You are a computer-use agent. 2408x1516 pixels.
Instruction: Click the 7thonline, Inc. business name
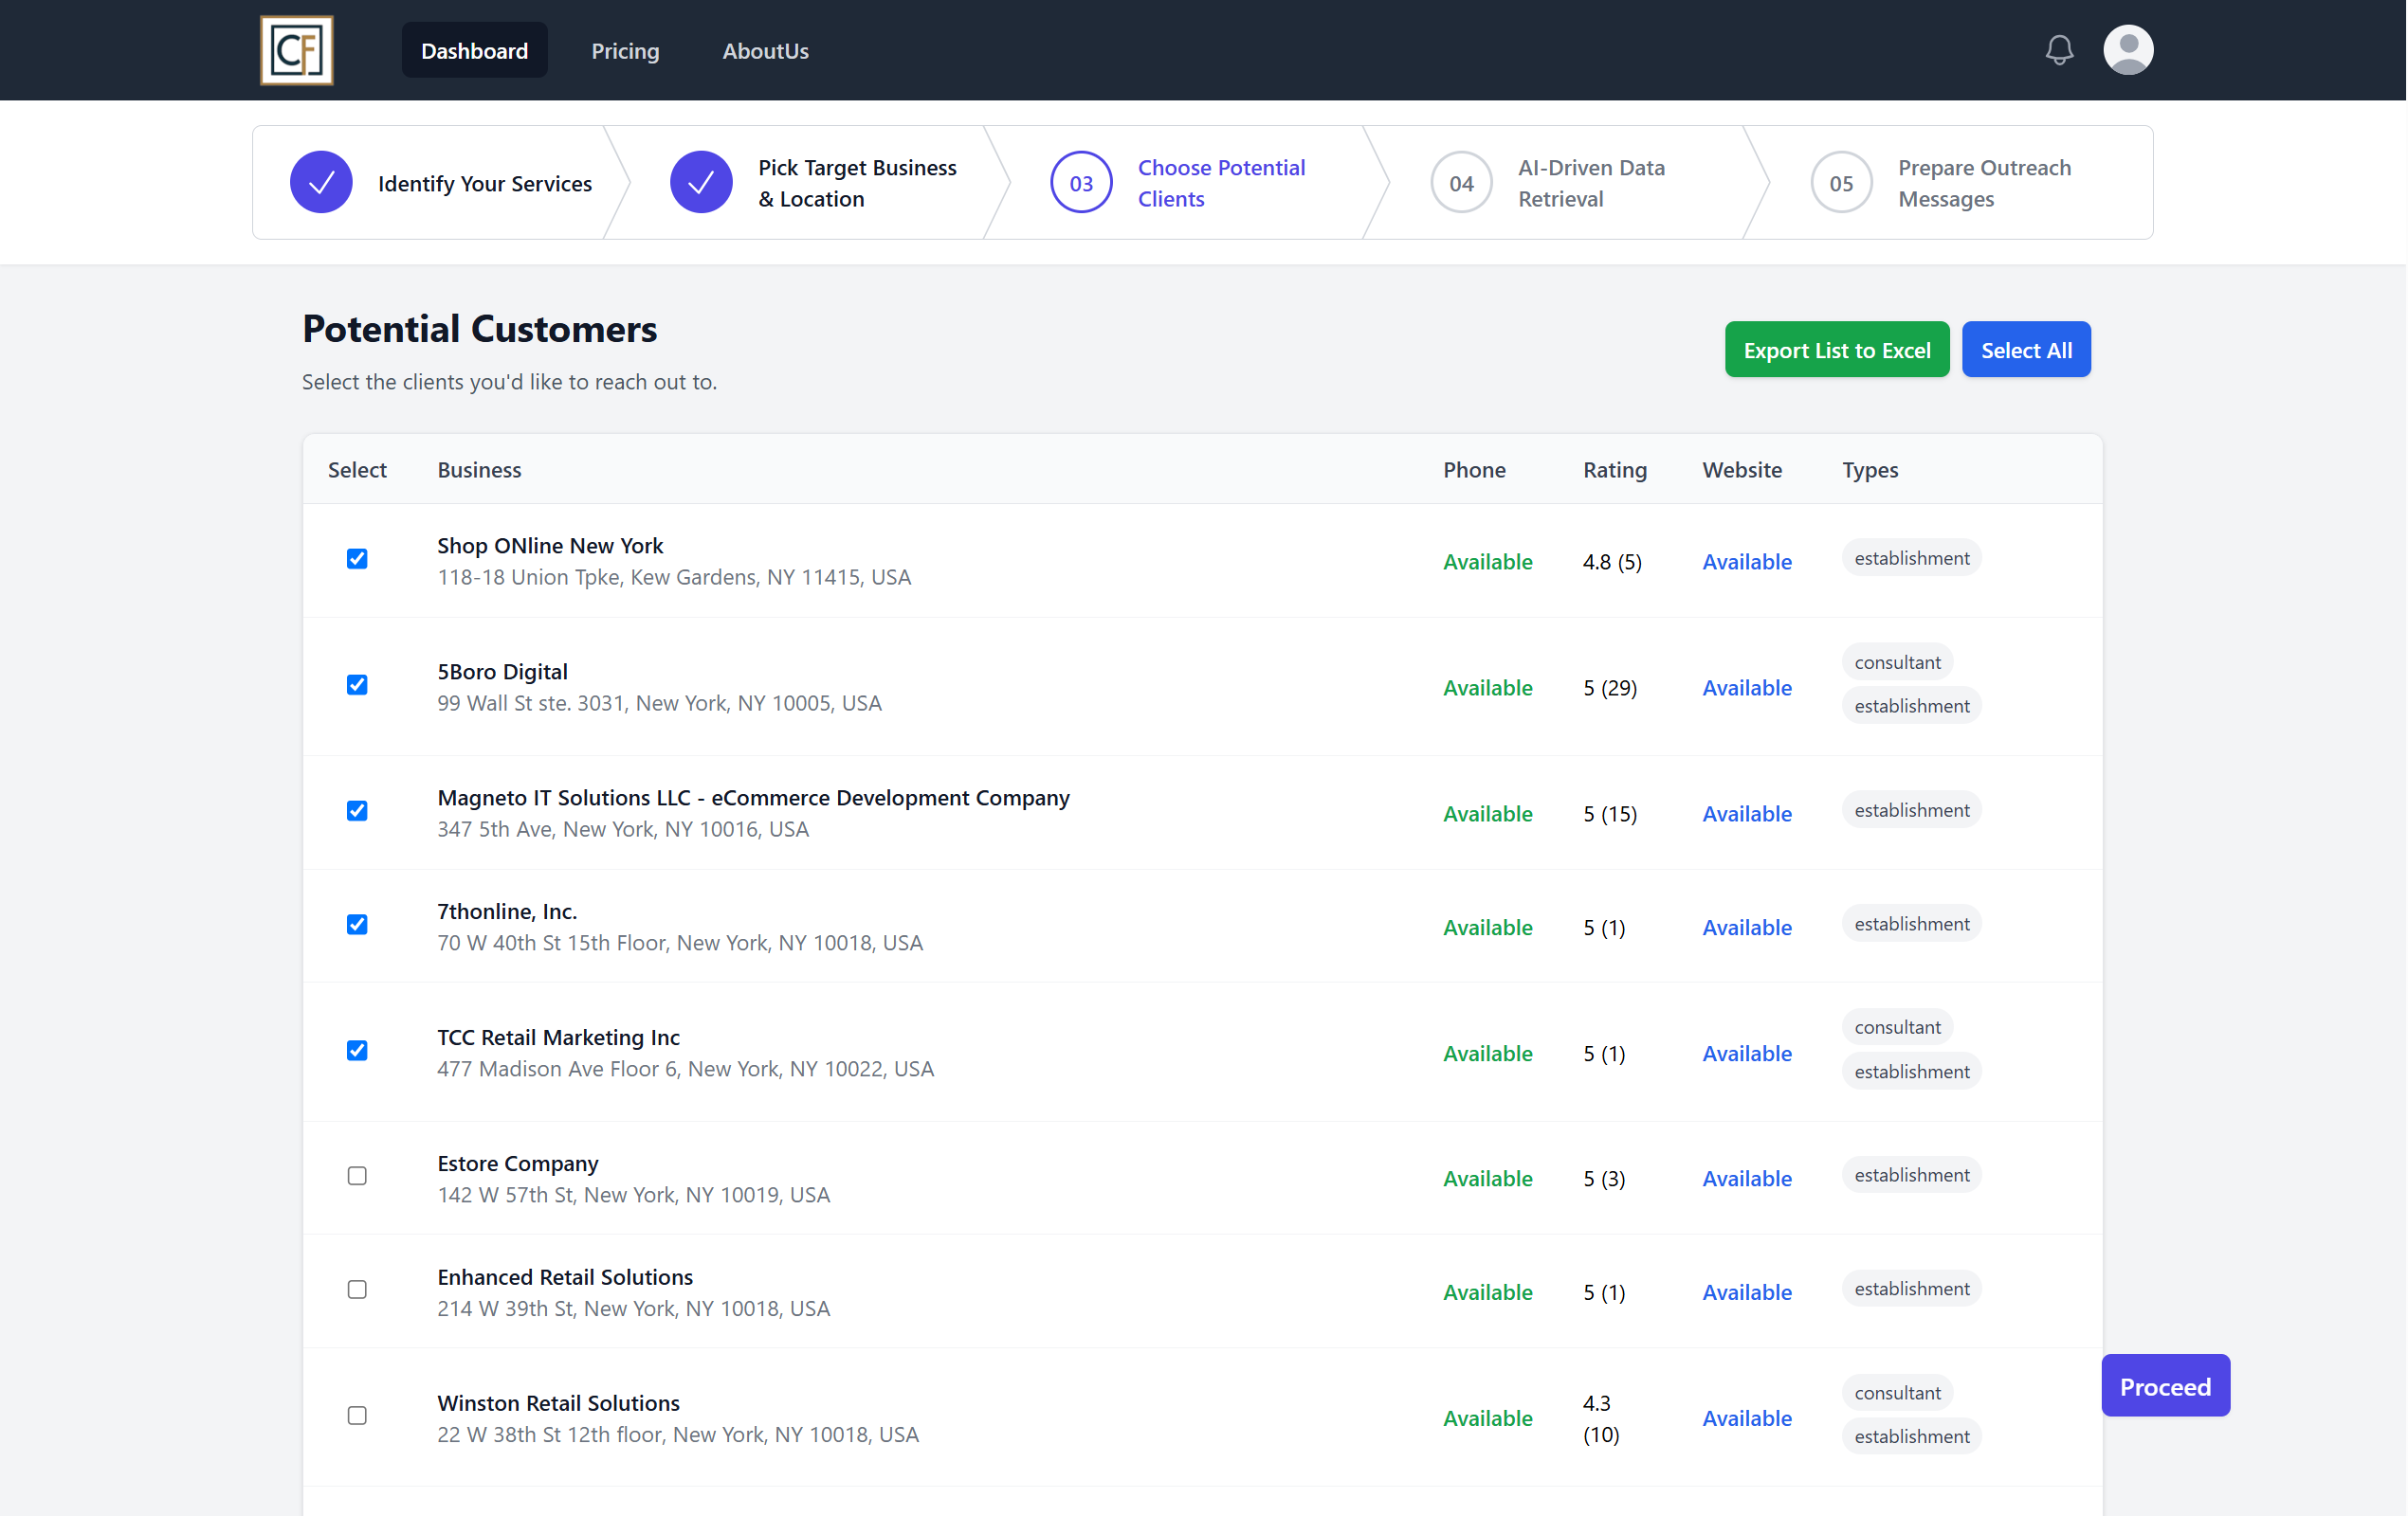(x=507, y=911)
